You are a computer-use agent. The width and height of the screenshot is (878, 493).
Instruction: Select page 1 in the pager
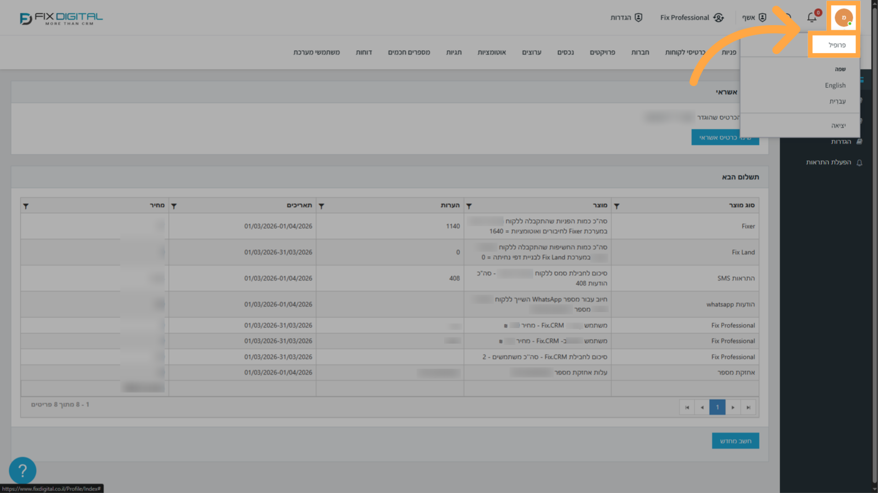pos(717,407)
